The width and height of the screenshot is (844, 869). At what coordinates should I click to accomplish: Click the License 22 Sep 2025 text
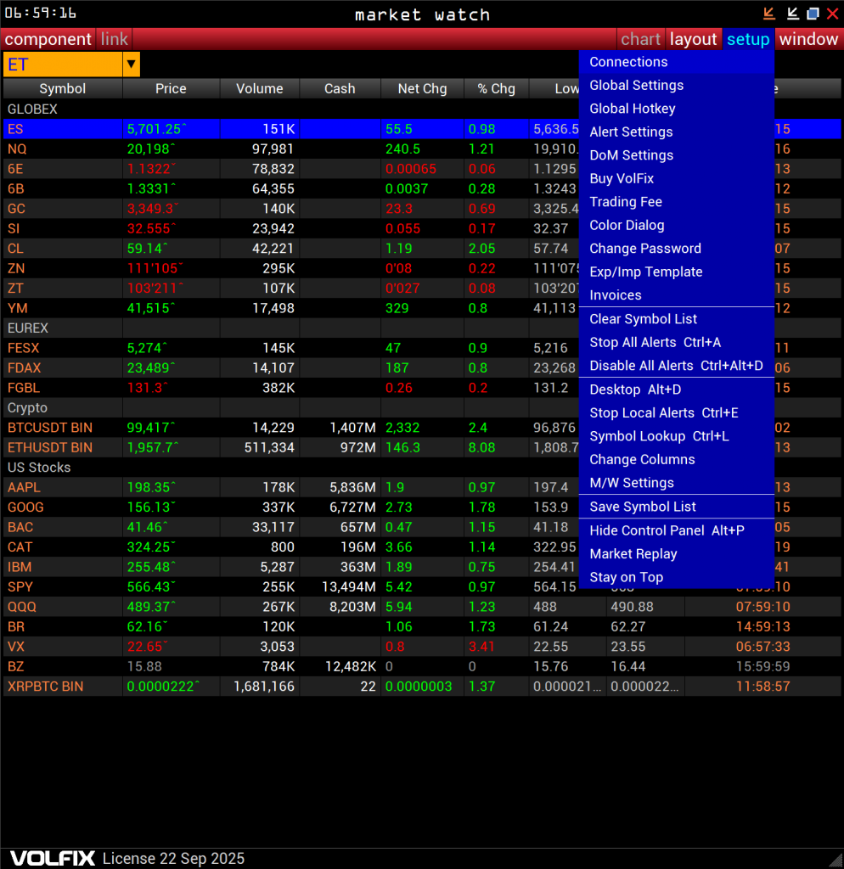[173, 859]
